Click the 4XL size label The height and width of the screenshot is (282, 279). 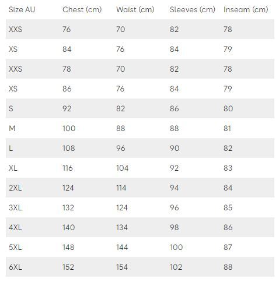click(15, 227)
